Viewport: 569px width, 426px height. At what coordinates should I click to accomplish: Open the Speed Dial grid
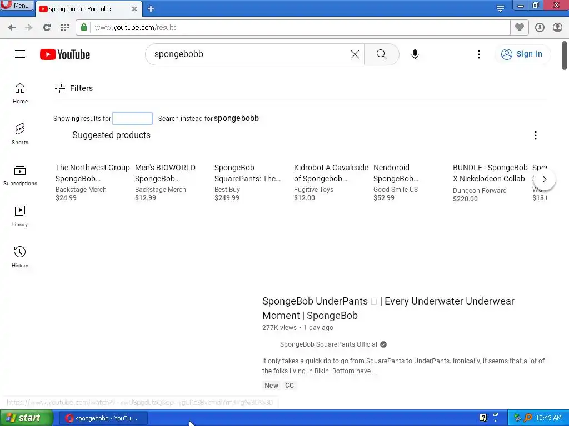click(65, 28)
